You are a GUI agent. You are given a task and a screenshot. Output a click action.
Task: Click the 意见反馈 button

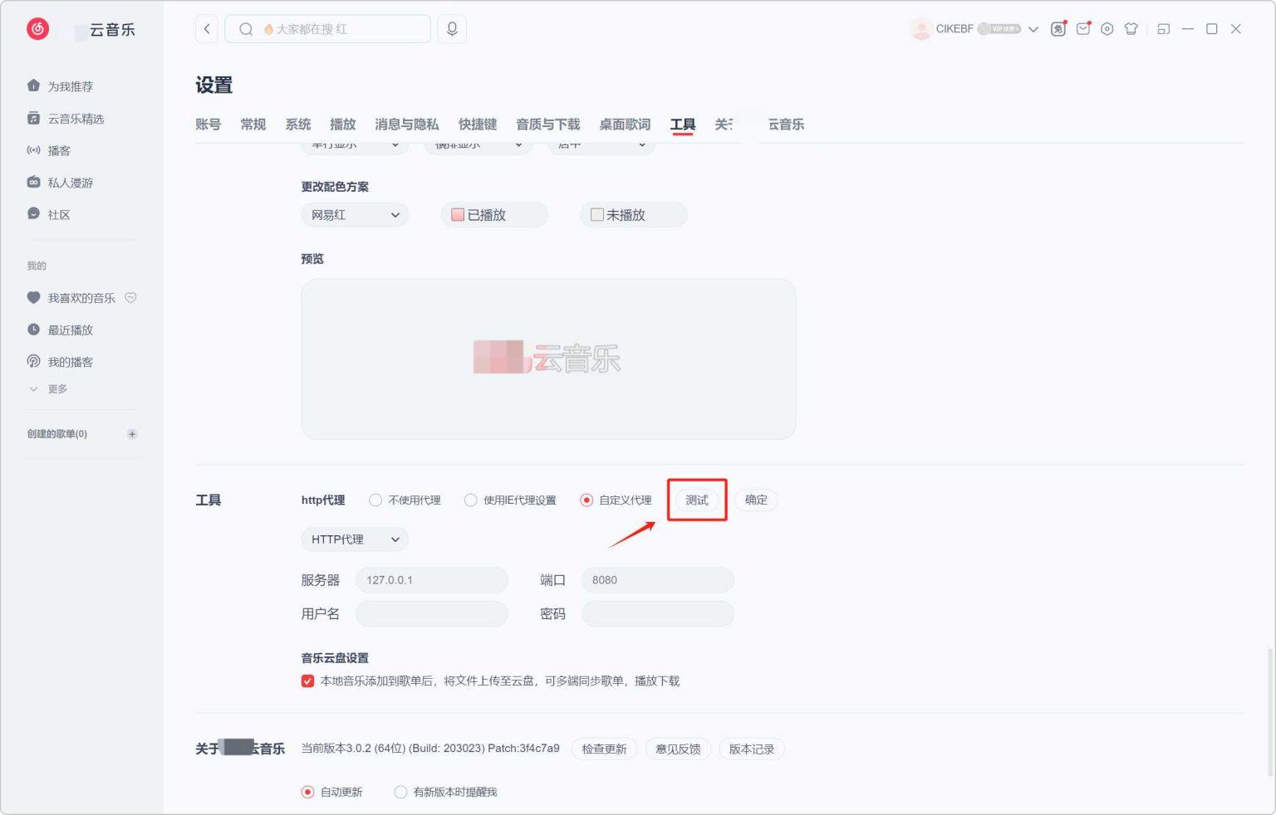678,749
